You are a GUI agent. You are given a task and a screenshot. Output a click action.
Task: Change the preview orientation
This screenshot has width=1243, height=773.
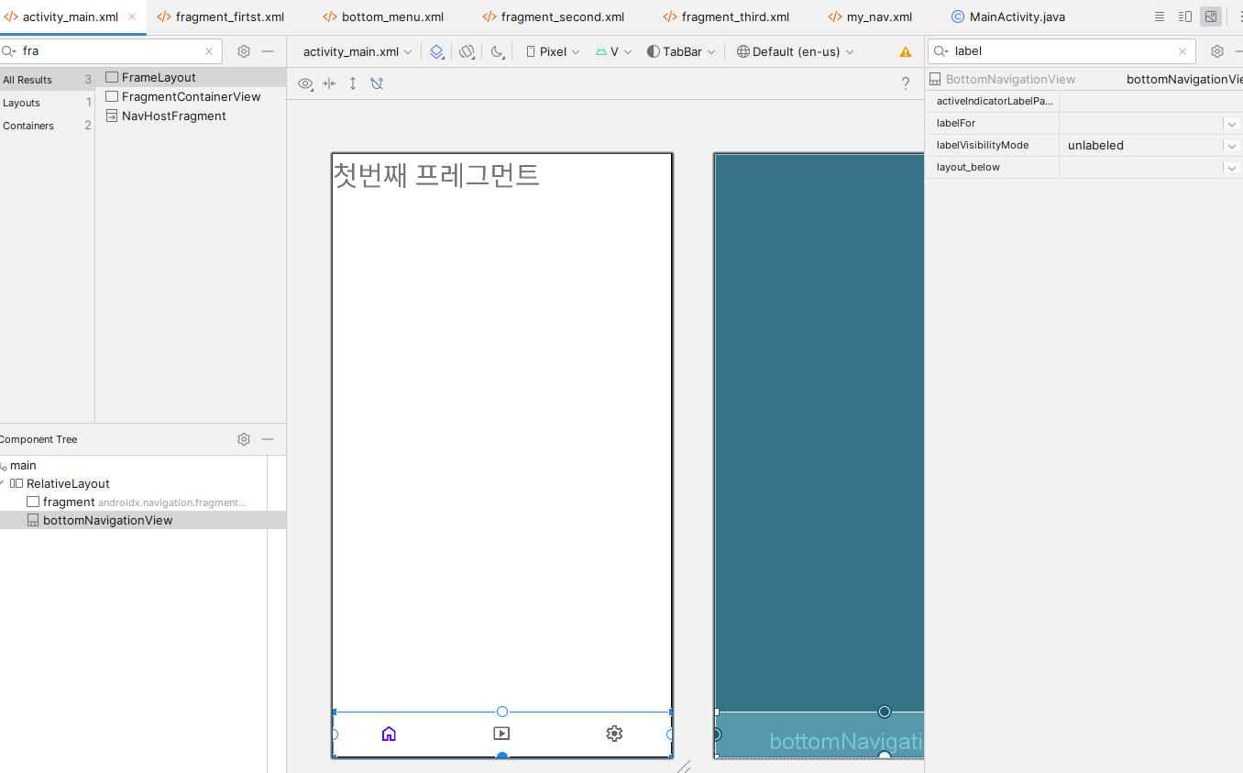click(467, 51)
